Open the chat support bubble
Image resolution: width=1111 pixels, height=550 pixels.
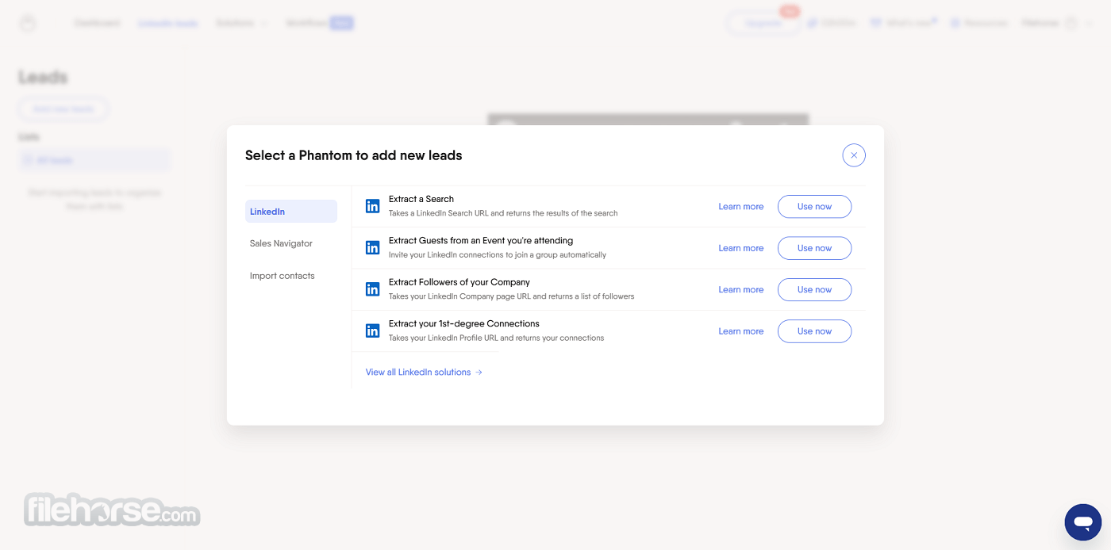(x=1083, y=522)
